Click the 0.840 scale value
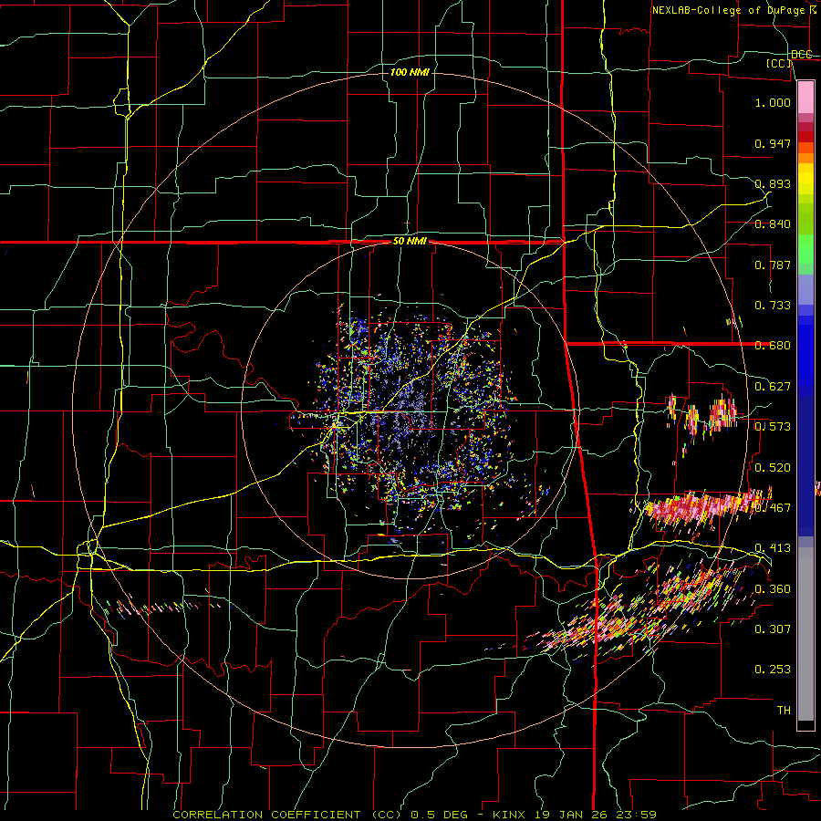This screenshot has height=821, width=821. (x=773, y=224)
